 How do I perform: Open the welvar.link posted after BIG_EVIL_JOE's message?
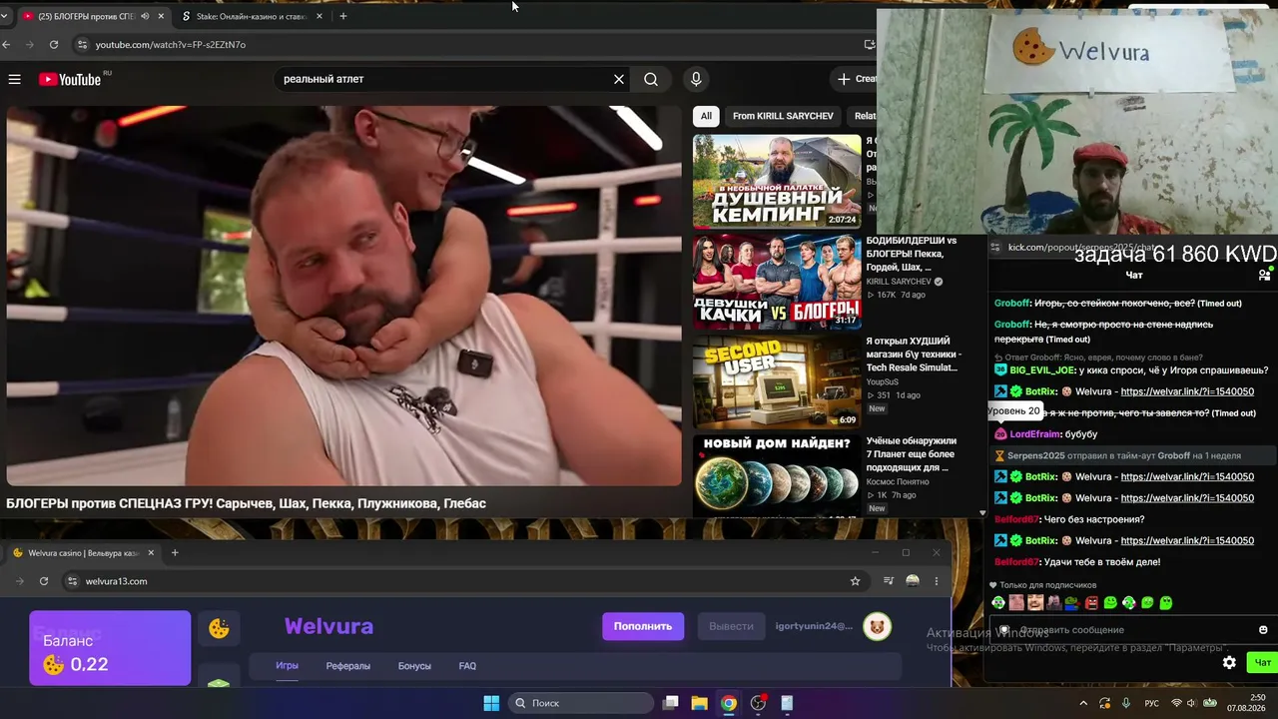click(1187, 391)
